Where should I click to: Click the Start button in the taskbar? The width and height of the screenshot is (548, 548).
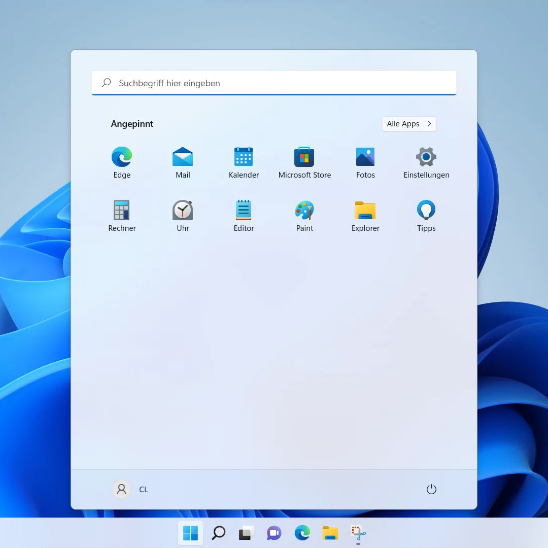pos(190,533)
